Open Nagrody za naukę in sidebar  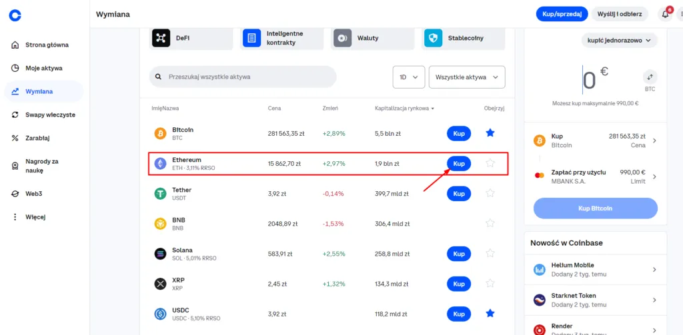(x=43, y=166)
